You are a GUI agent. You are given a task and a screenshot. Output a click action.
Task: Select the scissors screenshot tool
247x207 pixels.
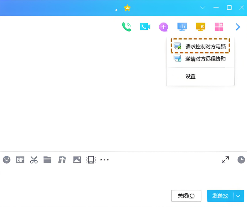click(x=34, y=160)
